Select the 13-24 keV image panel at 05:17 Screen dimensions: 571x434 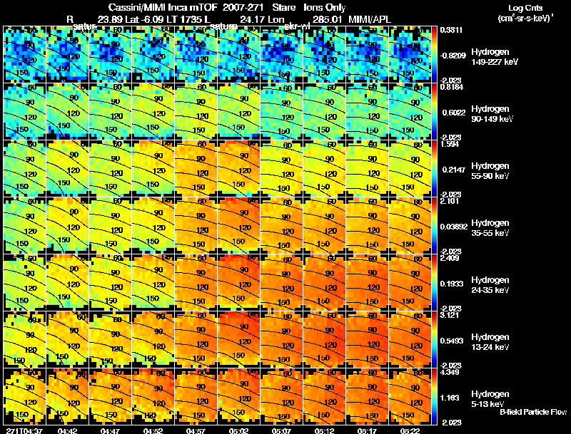tap(367, 339)
